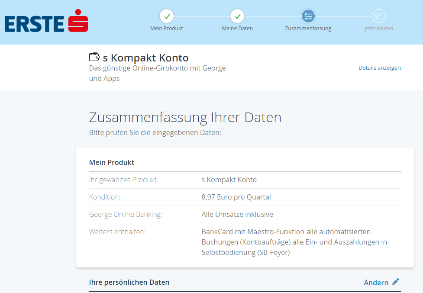Image resolution: width=423 pixels, height=293 pixels.
Task: Click the 8,97 Euro pro Quartal value
Action: coord(236,197)
